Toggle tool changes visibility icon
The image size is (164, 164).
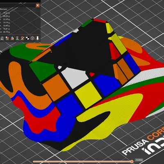click(x=7, y=38)
